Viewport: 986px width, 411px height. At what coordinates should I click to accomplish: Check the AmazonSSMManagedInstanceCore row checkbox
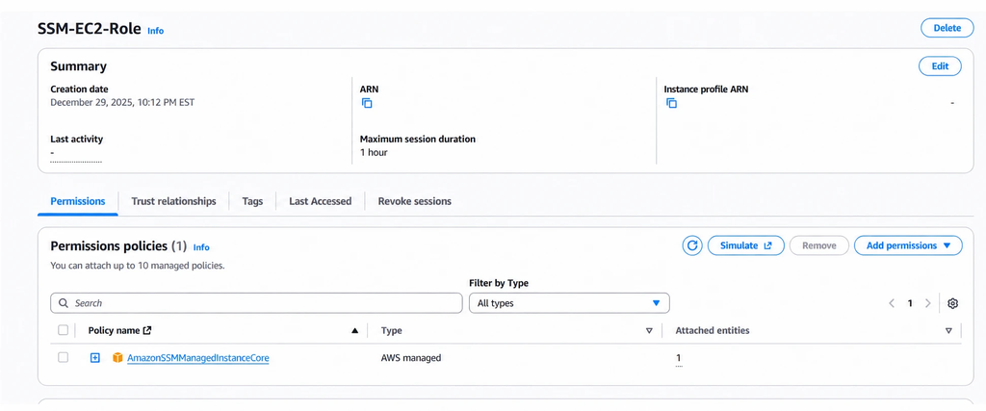tap(63, 358)
